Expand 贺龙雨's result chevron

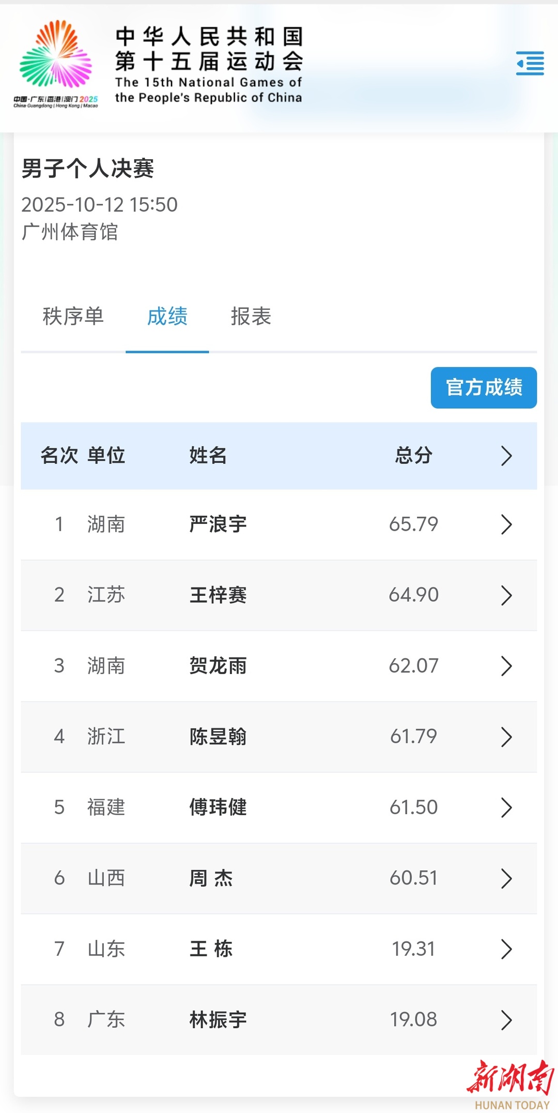[506, 666]
